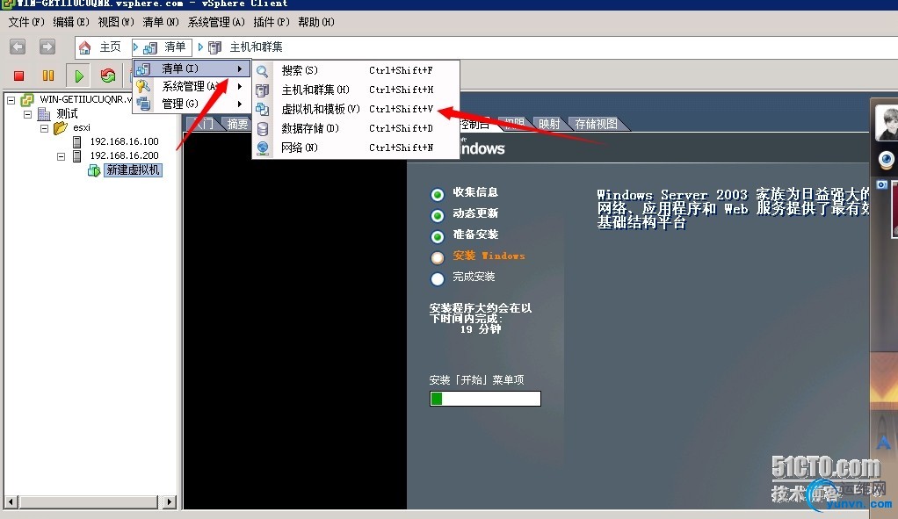Select host 192.168.16.100 in tree
This screenshot has height=519, width=898.
tap(124, 141)
